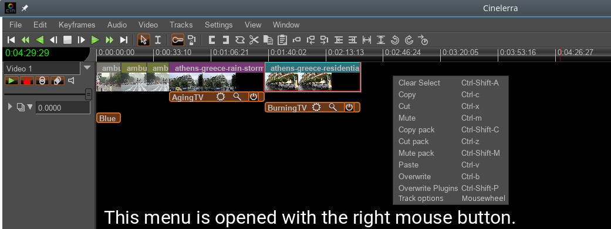Image resolution: width=611 pixels, height=229 pixels.
Task: Mute the Video 1 track speaker icon
Action: 71,80
